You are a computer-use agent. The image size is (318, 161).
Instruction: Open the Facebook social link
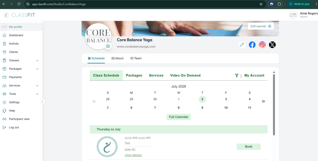[252, 45]
